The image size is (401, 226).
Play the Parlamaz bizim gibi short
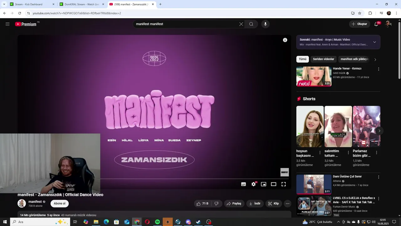pyautogui.click(x=367, y=126)
